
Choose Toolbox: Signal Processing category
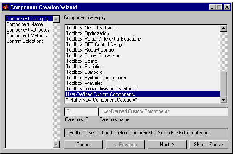click(142, 55)
